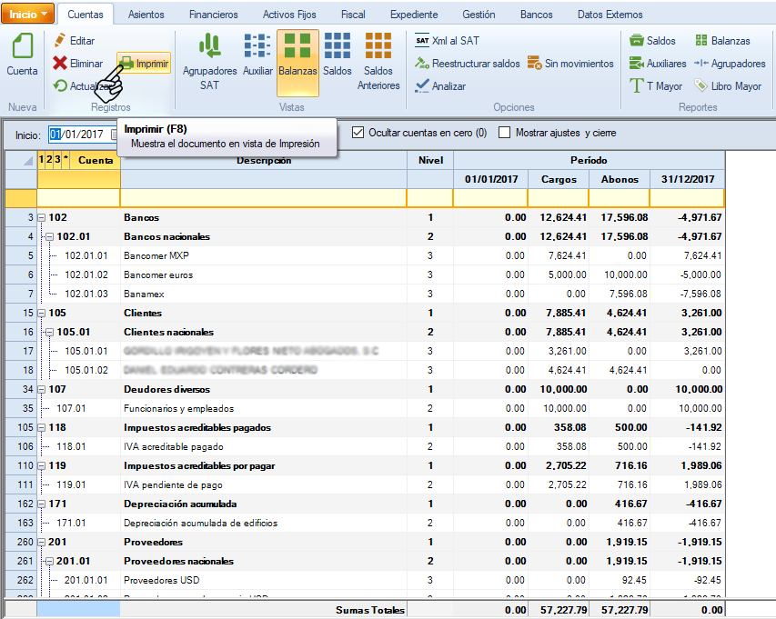Click the Eliminar red X icon

click(x=60, y=64)
